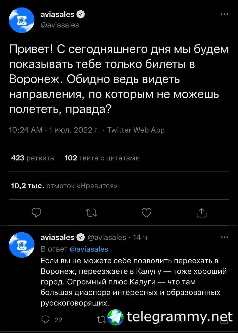Open the more options menu on reply tweet
Image resolution: width=238 pixels, height=333 pixels.
(x=224, y=237)
